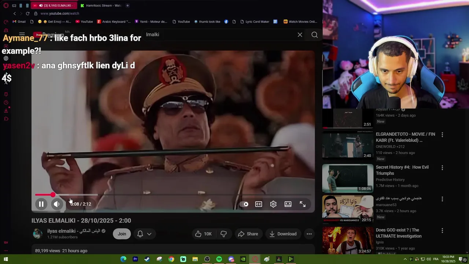
Task: Open more actions three-dot menu below video
Action: pyautogui.click(x=309, y=234)
